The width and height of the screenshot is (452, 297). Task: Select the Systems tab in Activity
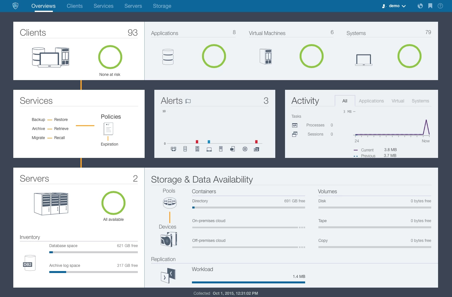tap(420, 101)
